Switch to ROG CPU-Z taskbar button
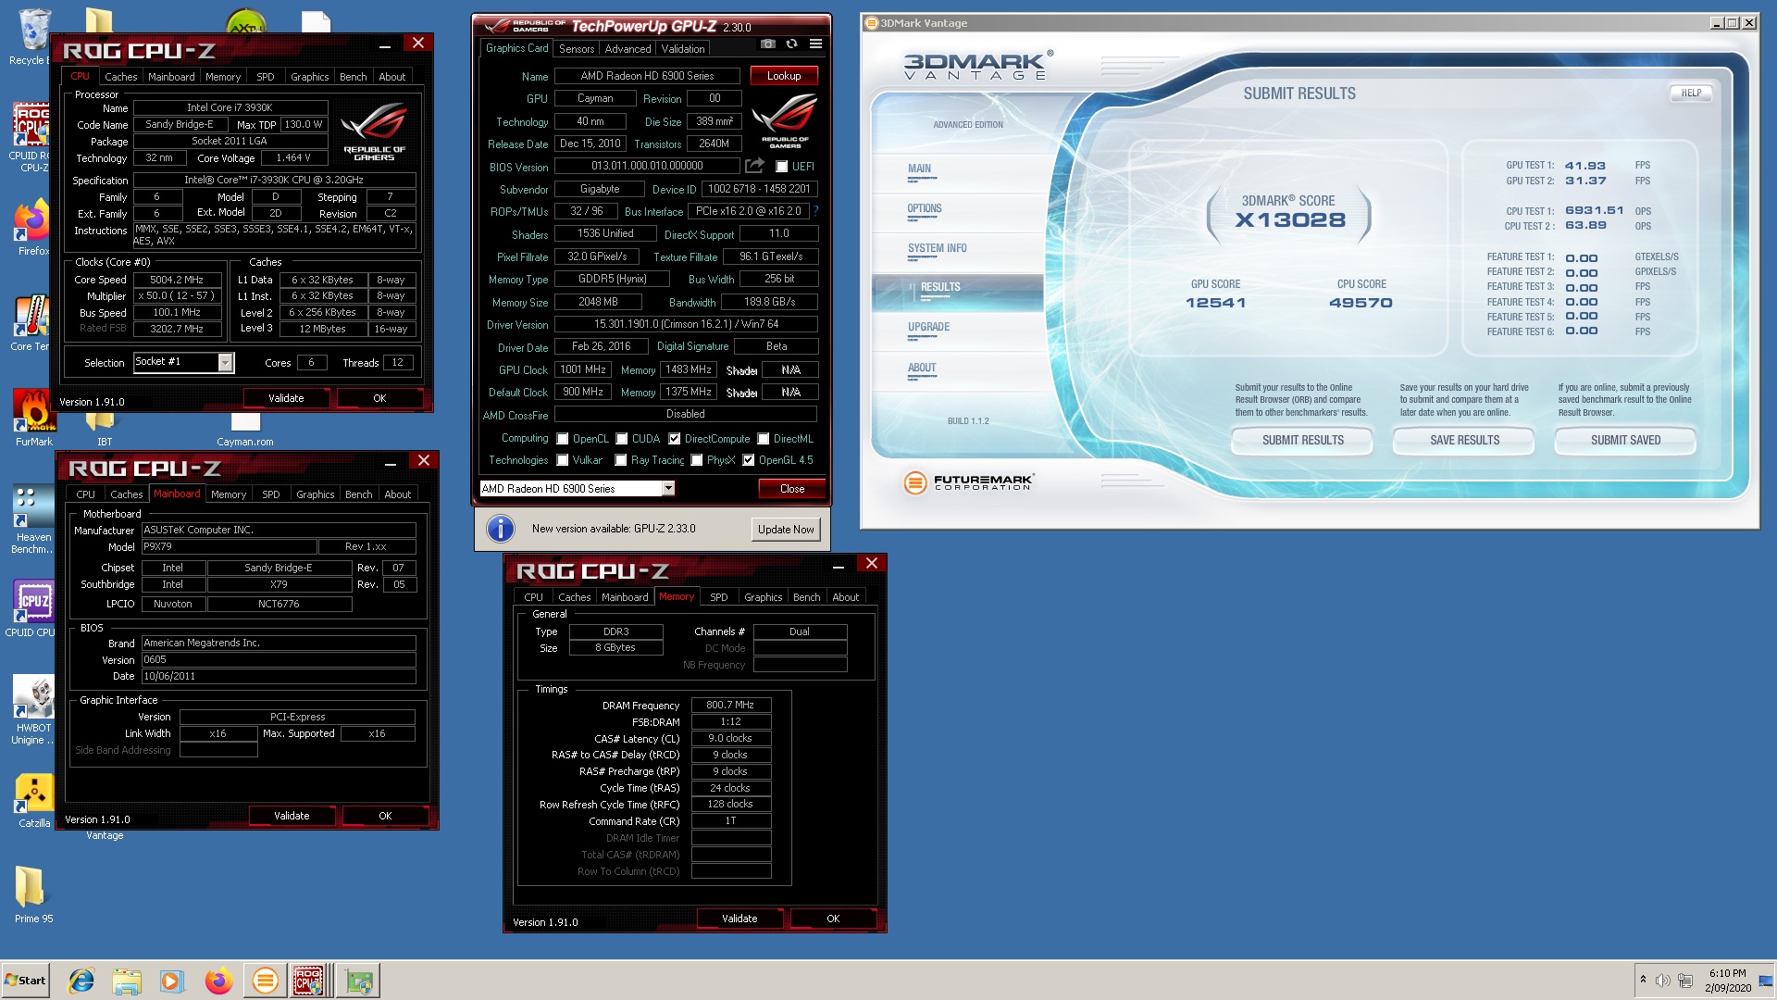The height and width of the screenshot is (1000, 1777). pyautogui.click(x=310, y=981)
